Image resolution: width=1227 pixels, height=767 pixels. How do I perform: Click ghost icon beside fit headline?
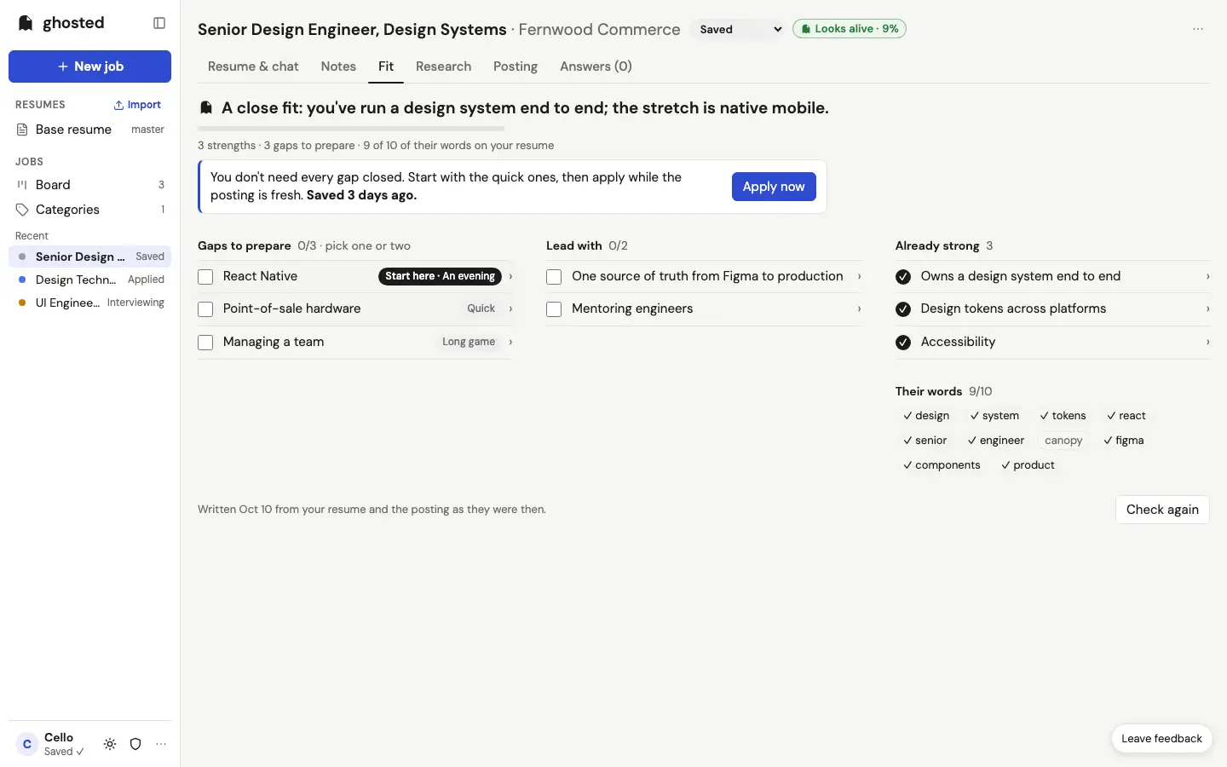click(x=206, y=108)
